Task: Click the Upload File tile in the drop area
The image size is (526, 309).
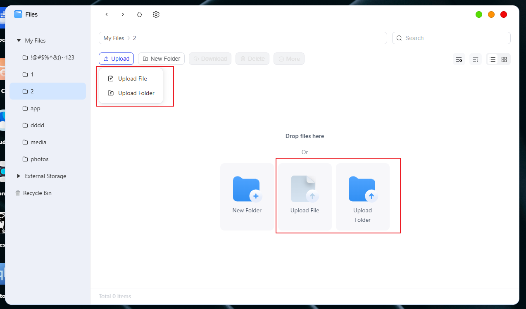Action: [305, 197]
